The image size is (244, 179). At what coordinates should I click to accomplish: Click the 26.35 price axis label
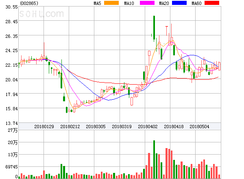(x=11, y=36)
